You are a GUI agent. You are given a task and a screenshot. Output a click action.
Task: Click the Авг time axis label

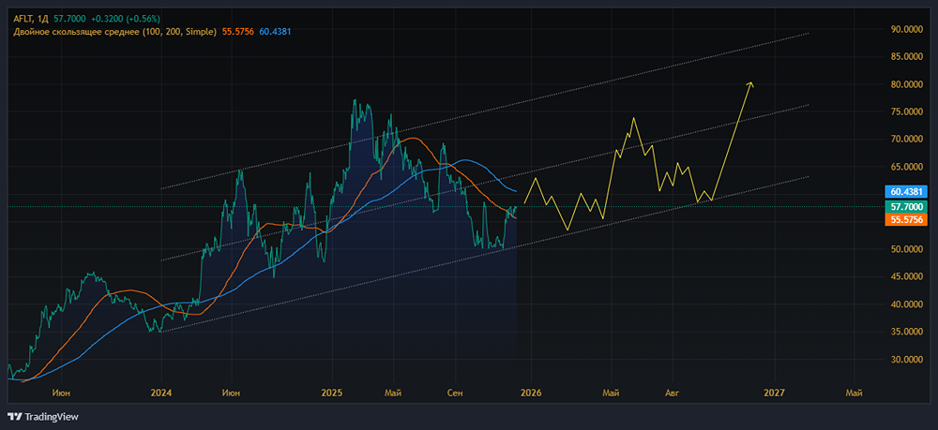672,393
